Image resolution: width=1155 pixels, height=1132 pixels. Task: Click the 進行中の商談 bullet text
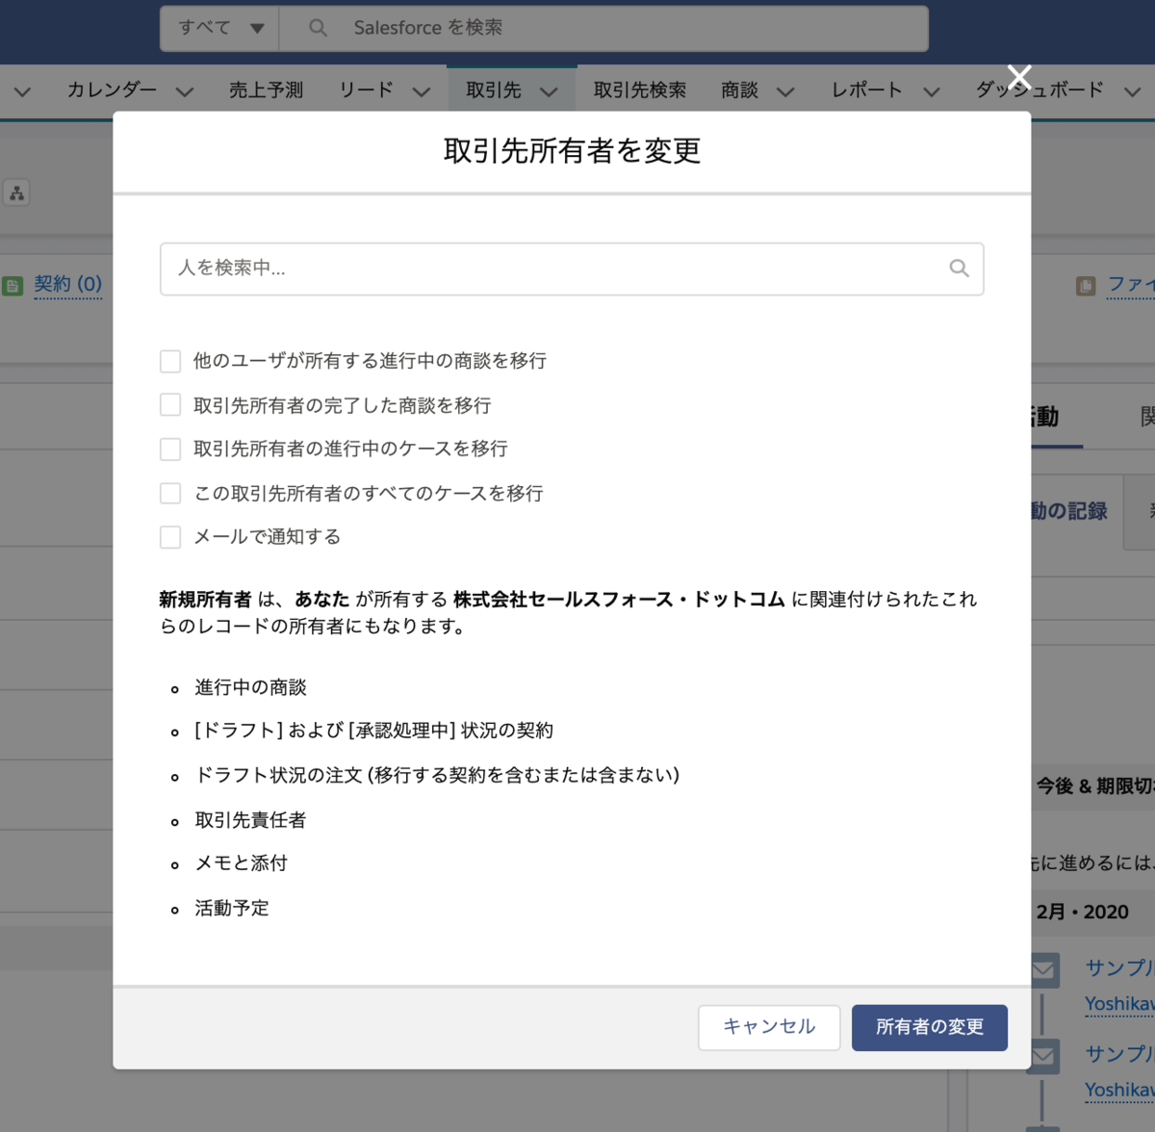click(x=250, y=687)
